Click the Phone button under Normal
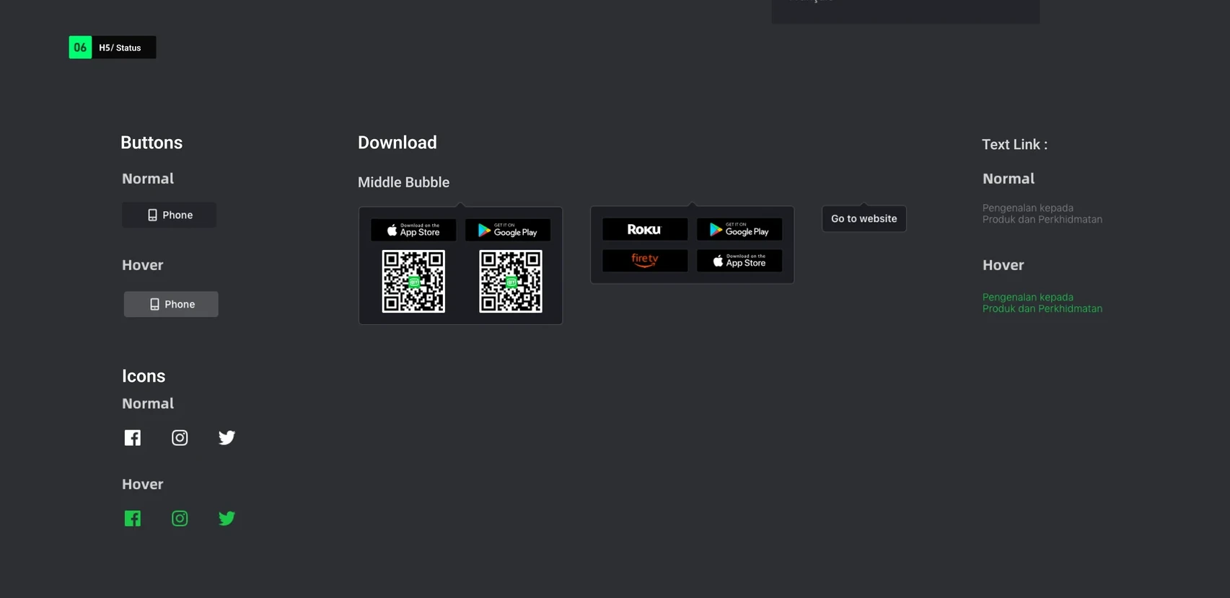The image size is (1230, 598). pyautogui.click(x=170, y=215)
